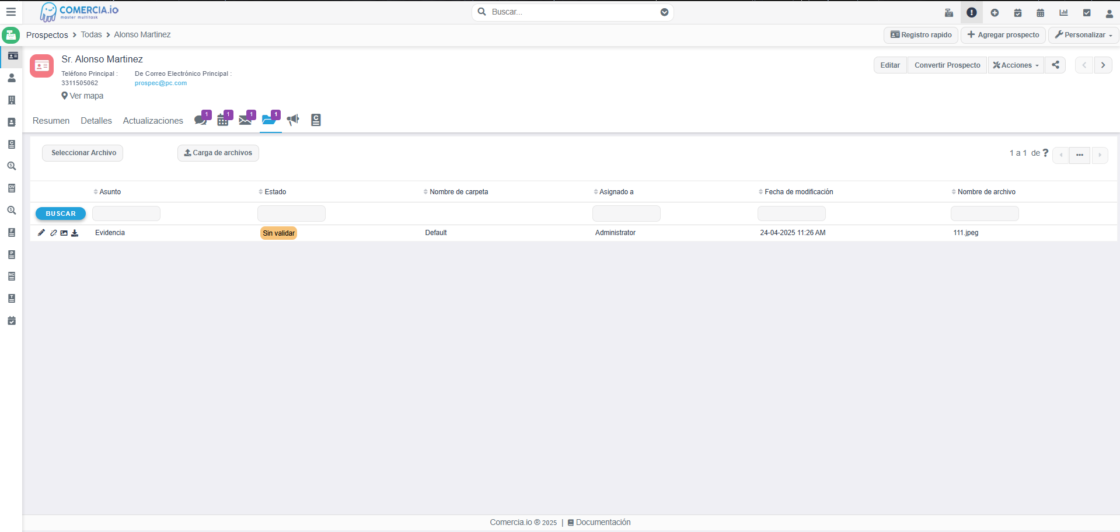Sort by Nombre de archivo column
This screenshot has width=1120, height=532.
click(983, 192)
